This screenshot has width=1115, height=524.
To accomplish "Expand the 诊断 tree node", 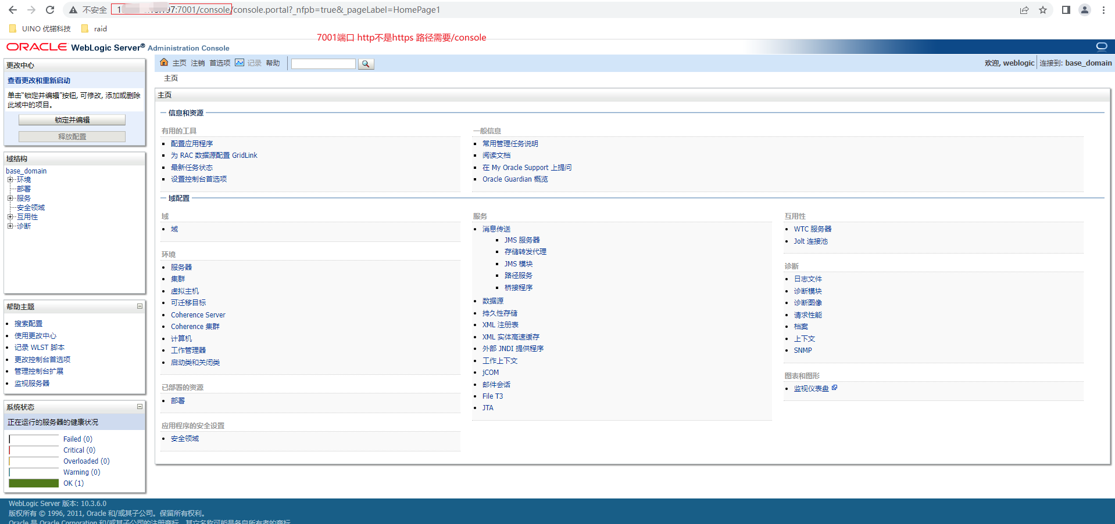I will pyautogui.click(x=10, y=226).
